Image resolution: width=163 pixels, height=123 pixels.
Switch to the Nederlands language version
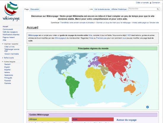tap(9, 75)
